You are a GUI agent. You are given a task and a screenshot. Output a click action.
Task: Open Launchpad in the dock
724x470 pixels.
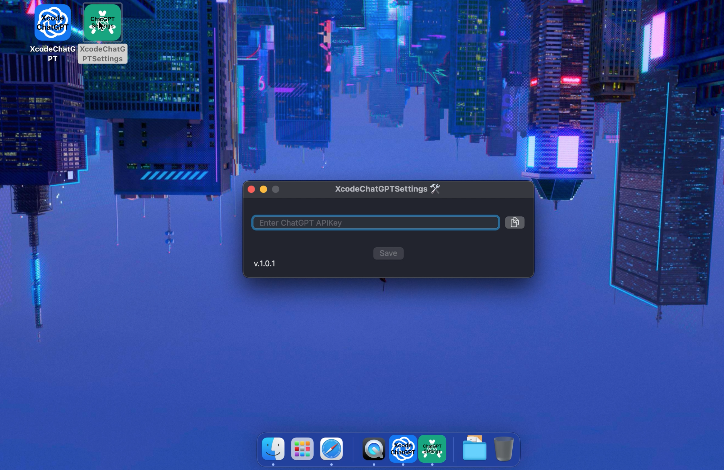(302, 449)
